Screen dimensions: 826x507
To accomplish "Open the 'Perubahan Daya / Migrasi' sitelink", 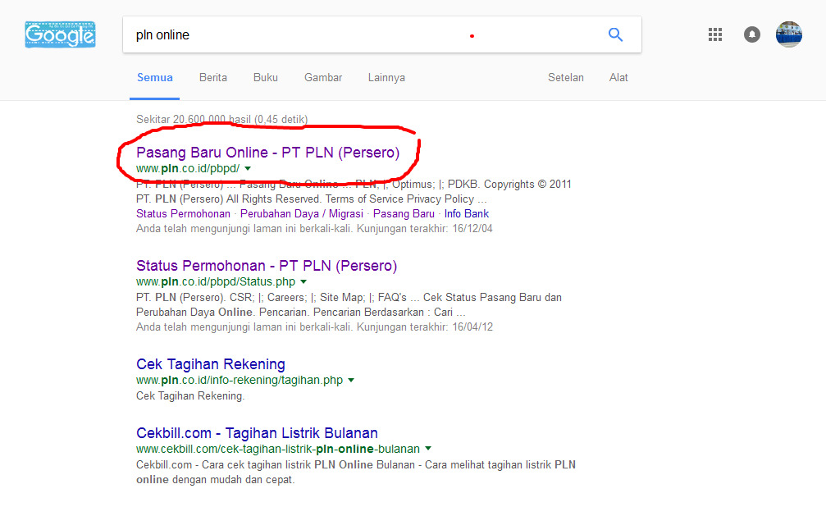I will tap(301, 213).
